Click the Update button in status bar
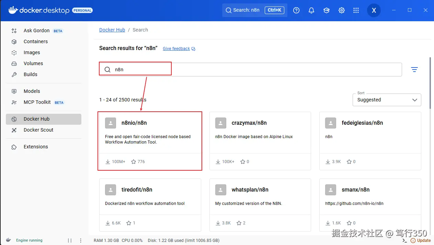Screen dimensions: 434x245 coord(421,241)
